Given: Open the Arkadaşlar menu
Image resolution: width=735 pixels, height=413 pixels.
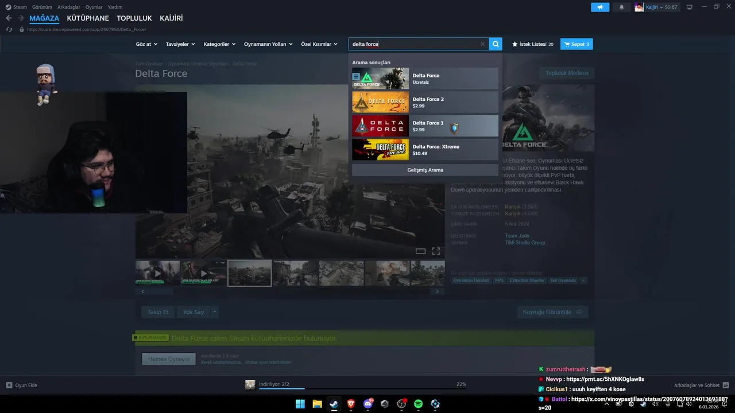Looking at the screenshot, I should (x=68, y=7).
